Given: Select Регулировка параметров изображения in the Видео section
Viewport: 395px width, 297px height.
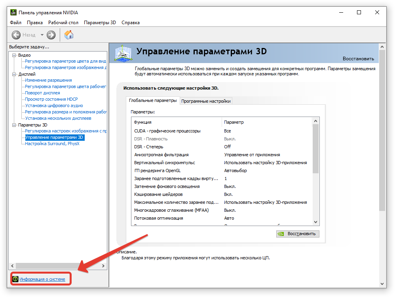Looking at the screenshot, I should click(x=65, y=67).
